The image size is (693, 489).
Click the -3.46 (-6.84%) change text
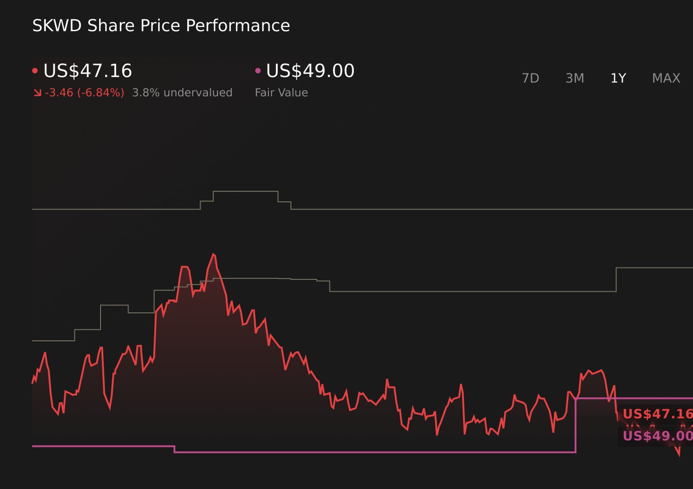click(85, 93)
